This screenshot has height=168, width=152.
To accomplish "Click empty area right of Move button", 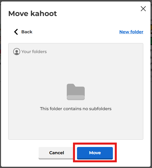I will click(x=132, y=153).
